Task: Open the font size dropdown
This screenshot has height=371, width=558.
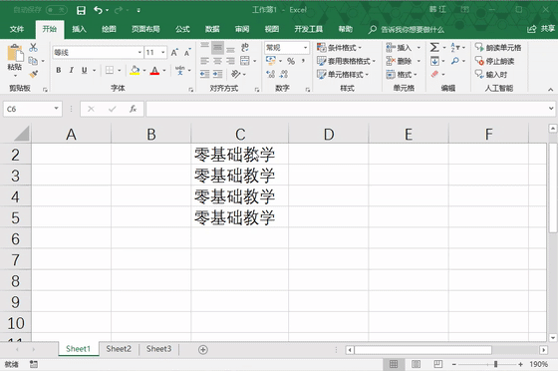Action: 163,52
